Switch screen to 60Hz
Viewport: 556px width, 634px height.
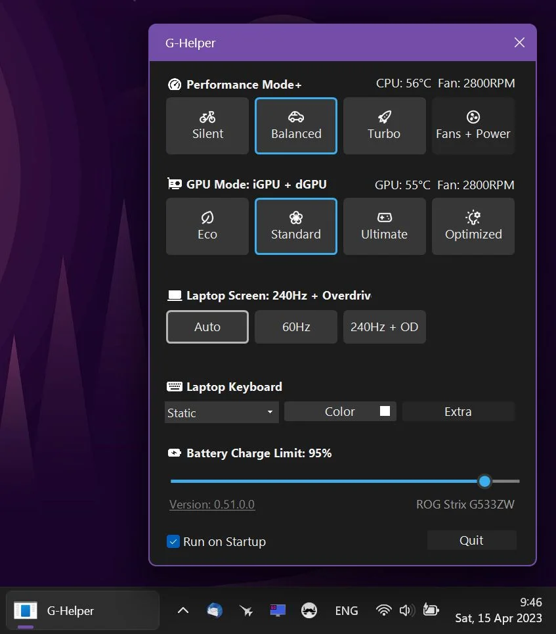click(296, 327)
